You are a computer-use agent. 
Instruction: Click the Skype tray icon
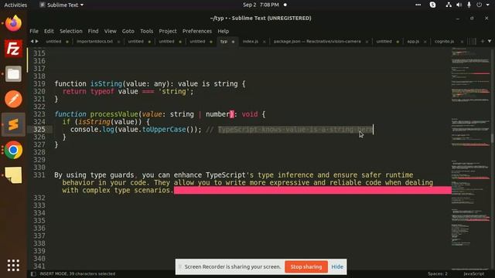tap(432, 5)
